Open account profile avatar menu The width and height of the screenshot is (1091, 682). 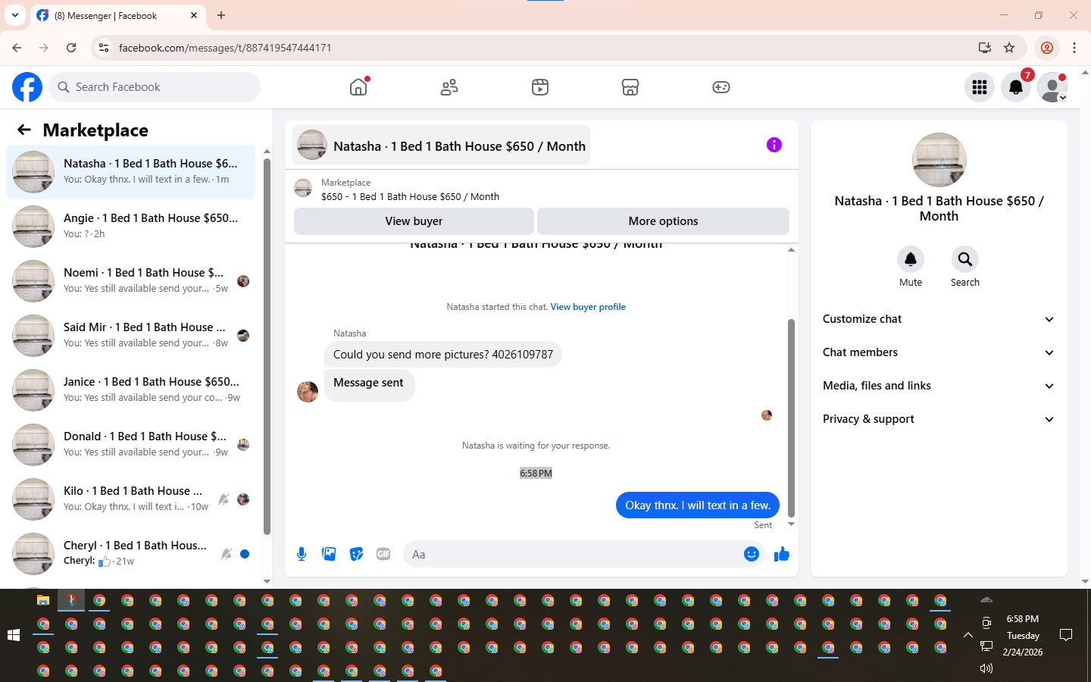1052,87
